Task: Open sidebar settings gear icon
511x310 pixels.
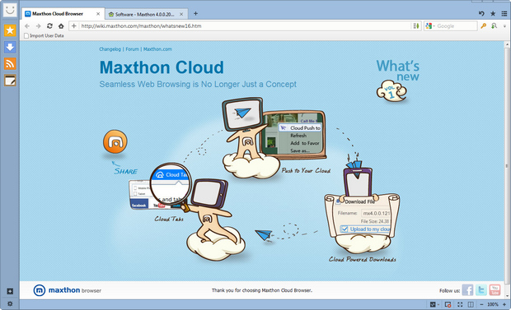Action: tap(10, 303)
